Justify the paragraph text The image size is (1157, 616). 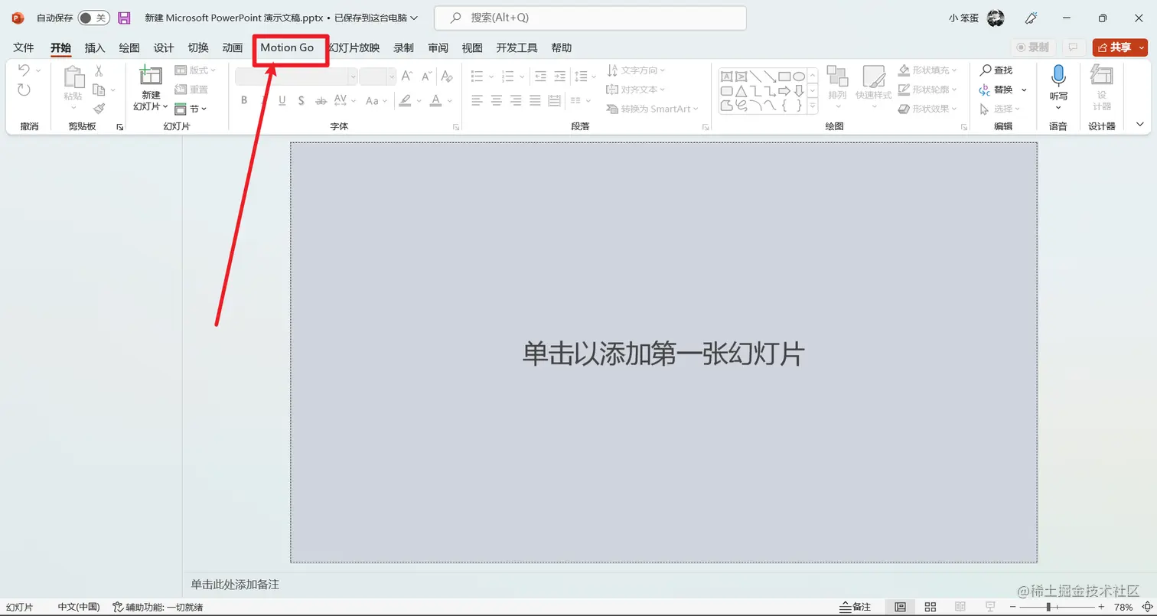[535, 100]
